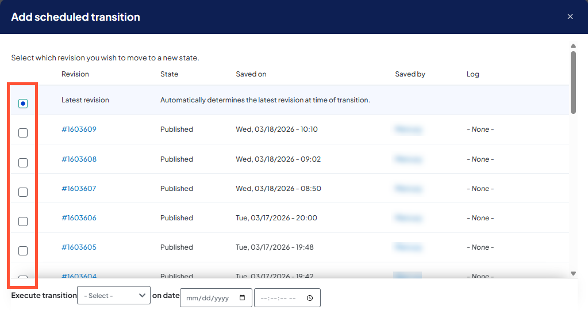Click Published state in row #1603609
This screenshot has height=317, width=588.
pyautogui.click(x=176, y=129)
